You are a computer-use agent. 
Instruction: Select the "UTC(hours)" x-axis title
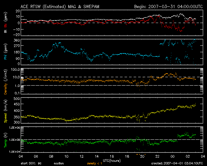112,161
